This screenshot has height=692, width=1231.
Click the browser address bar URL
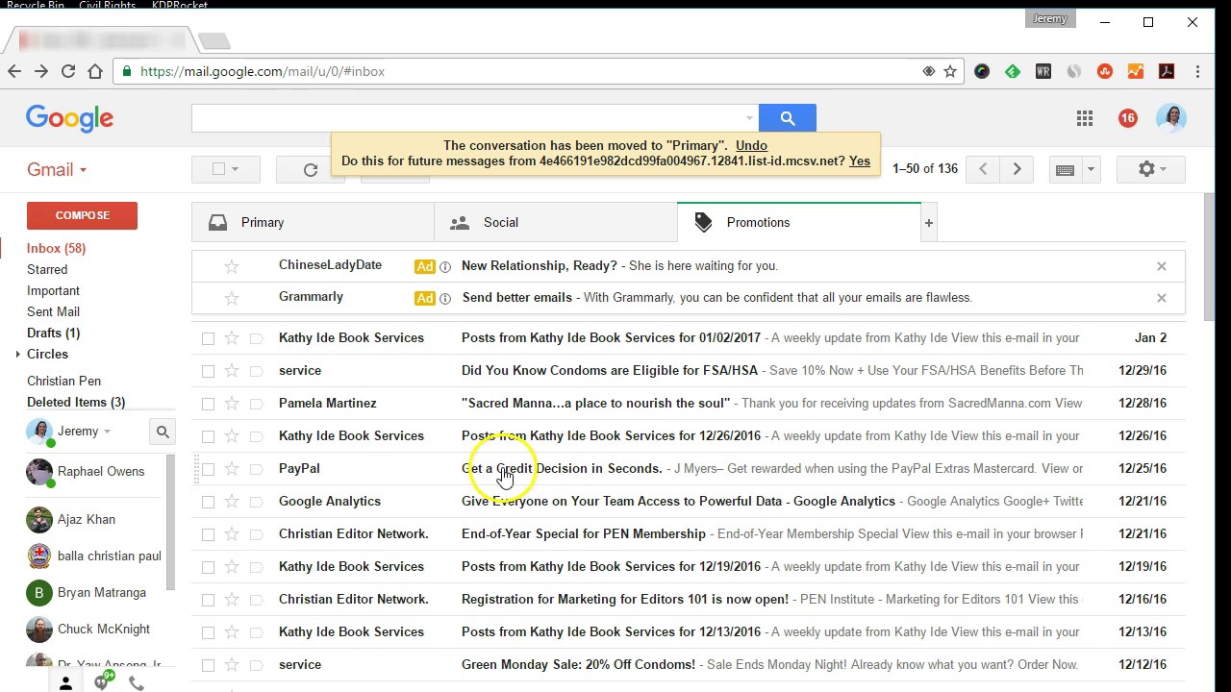pyautogui.click(x=263, y=71)
